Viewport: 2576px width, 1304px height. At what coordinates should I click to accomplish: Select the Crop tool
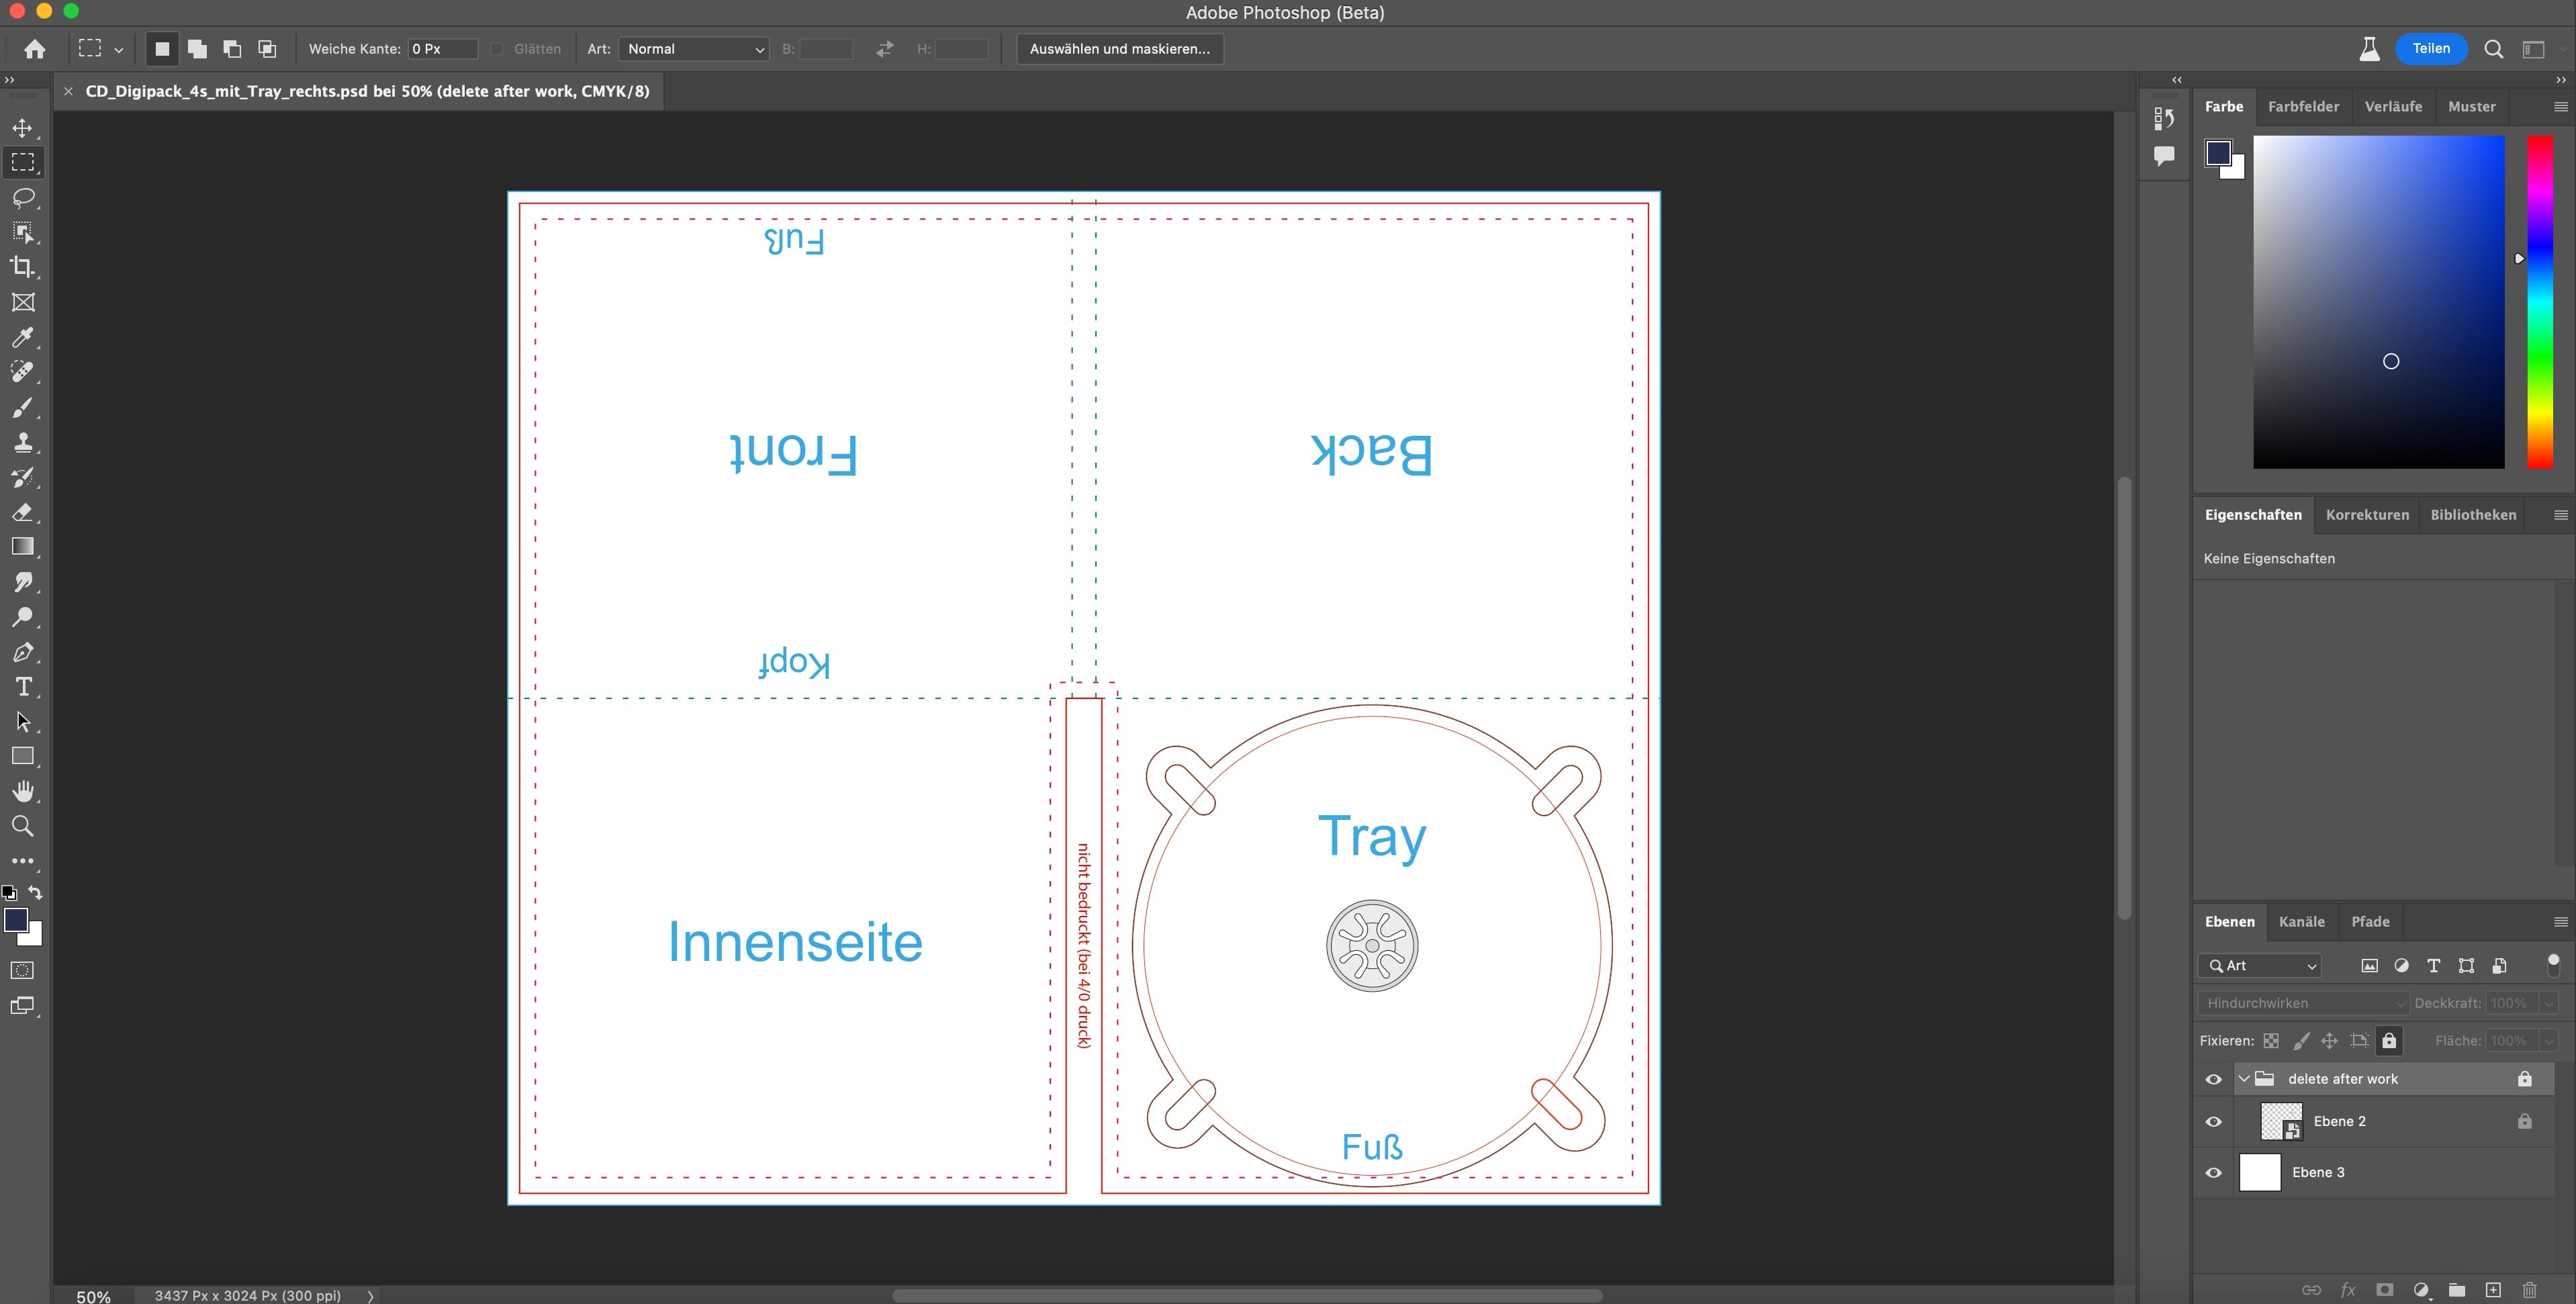point(22,267)
